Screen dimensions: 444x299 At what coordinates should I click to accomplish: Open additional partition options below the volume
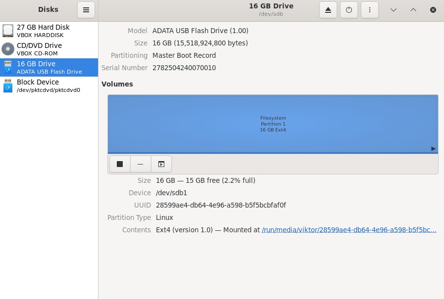point(161,164)
